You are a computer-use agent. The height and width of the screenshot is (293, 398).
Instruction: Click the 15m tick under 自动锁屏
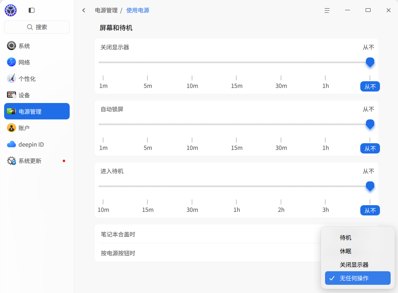pos(237,148)
